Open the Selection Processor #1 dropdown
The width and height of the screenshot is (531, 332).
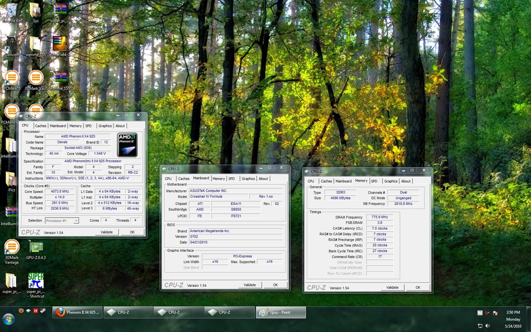(62, 220)
